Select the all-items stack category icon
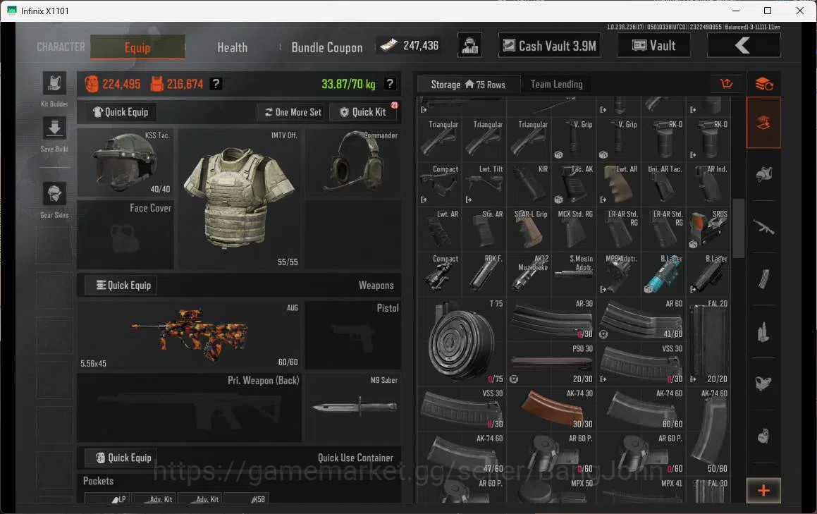 (x=764, y=83)
